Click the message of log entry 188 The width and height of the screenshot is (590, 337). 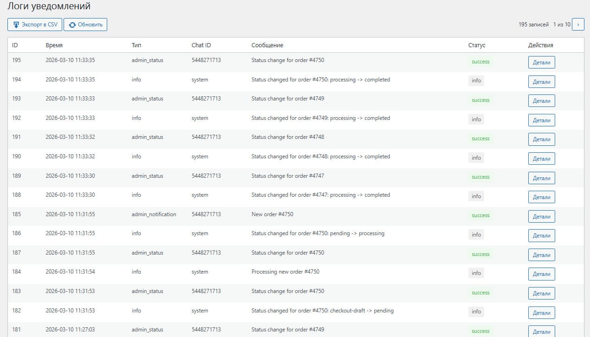[x=320, y=195]
